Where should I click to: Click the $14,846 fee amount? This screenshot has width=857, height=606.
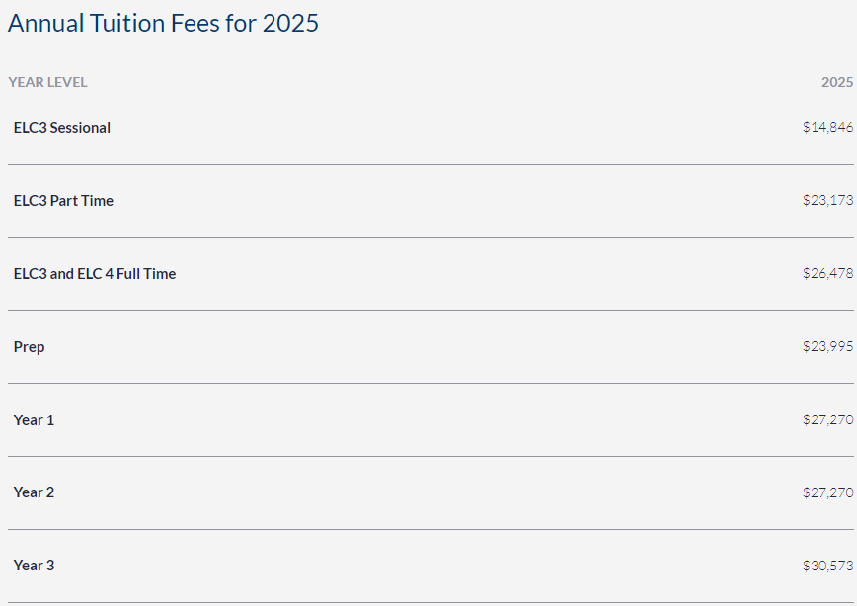pyautogui.click(x=827, y=127)
